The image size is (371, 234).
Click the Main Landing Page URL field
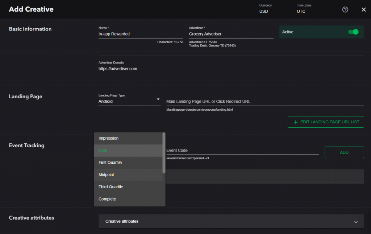click(x=265, y=102)
